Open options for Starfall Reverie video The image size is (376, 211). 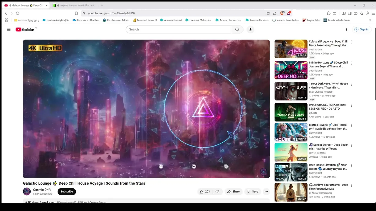point(352,125)
